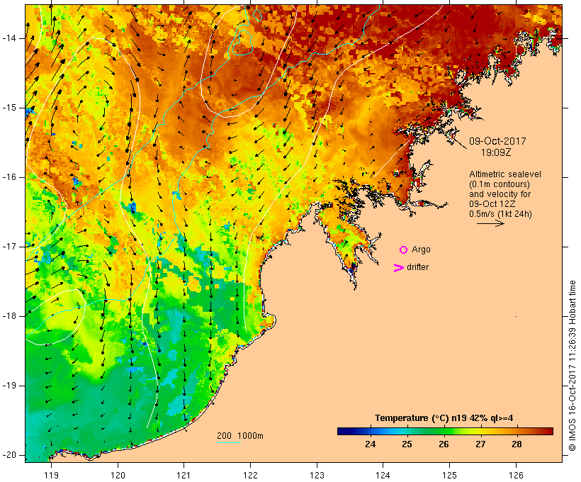
Task: Click the '19:09Z' time text
Action: click(x=496, y=152)
